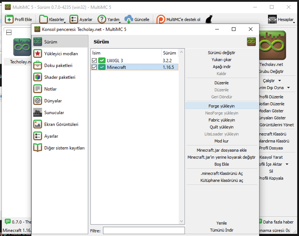This screenshot has height=236, width=299.
Task: Click the green status icon of Minecraft row
Action: (102, 67)
